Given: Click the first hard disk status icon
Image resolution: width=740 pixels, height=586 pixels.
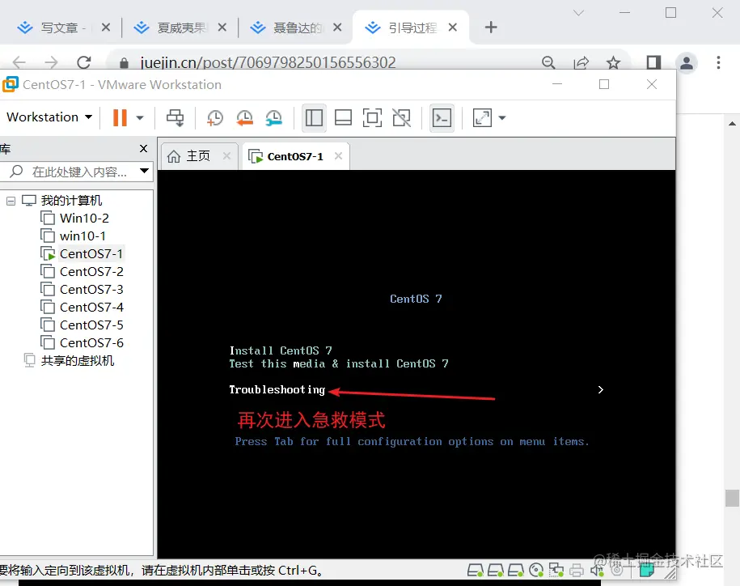Looking at the screenshot, I should coord(476,571).
